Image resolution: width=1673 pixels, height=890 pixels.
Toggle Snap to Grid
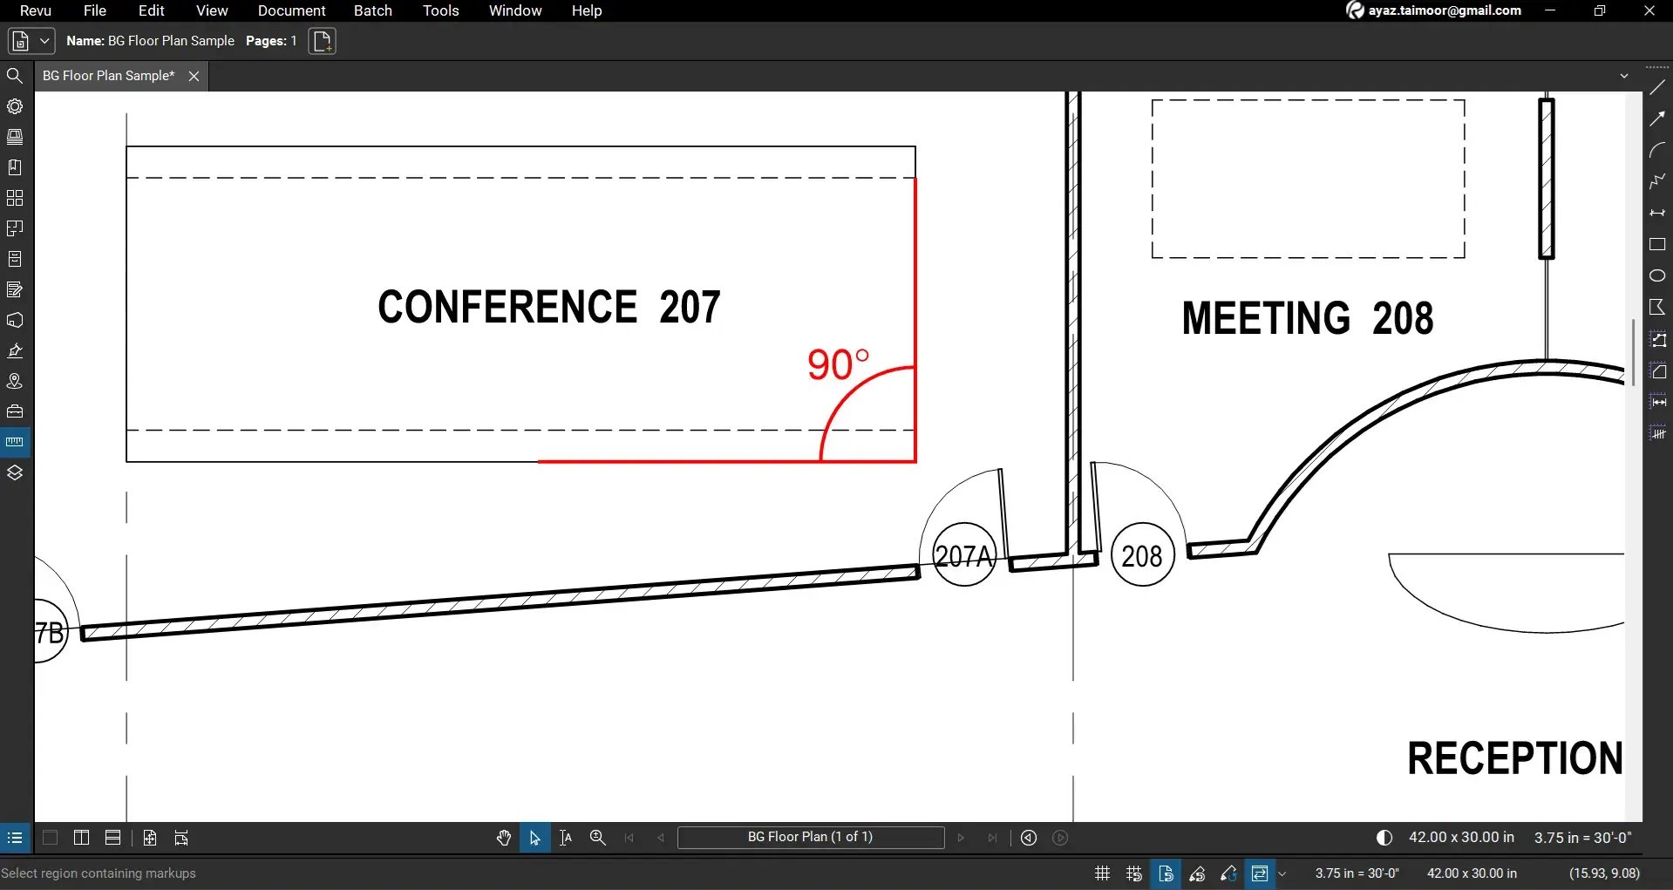pos(1133,873)
